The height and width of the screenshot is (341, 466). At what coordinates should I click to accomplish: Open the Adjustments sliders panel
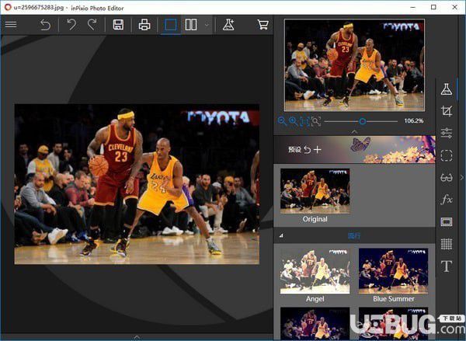(447, 133)
